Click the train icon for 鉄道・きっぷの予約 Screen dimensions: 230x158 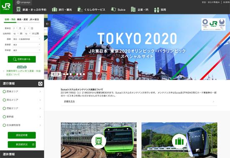18,9
